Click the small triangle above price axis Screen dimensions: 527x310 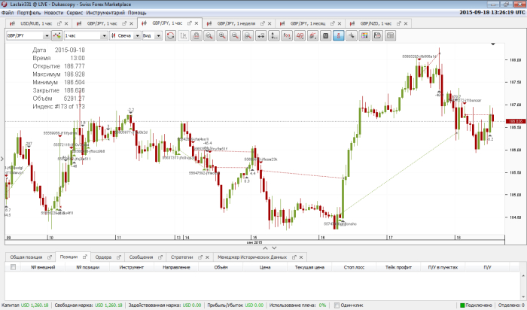(x=493, y=44)
